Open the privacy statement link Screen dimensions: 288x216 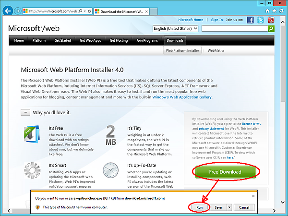coord(211,129)
